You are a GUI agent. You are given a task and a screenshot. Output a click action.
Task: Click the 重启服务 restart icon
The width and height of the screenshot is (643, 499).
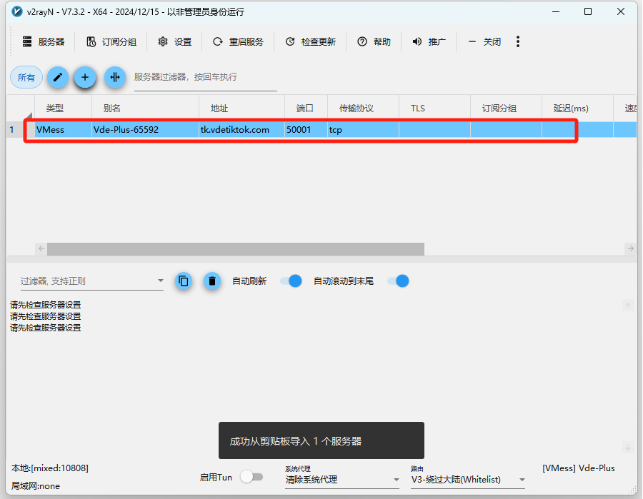coord(218,42)
